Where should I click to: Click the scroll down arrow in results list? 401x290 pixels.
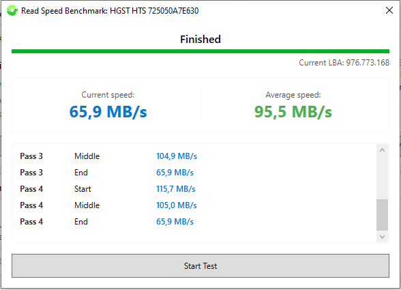(x=382, y=237)
